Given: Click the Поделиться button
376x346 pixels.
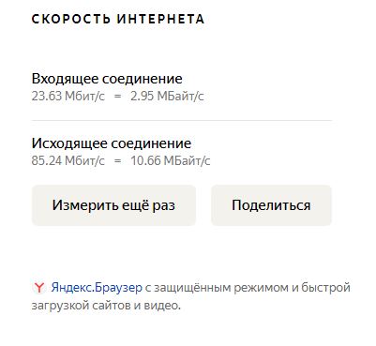Looking at the screenshot, I should click(x=271, y=205).
